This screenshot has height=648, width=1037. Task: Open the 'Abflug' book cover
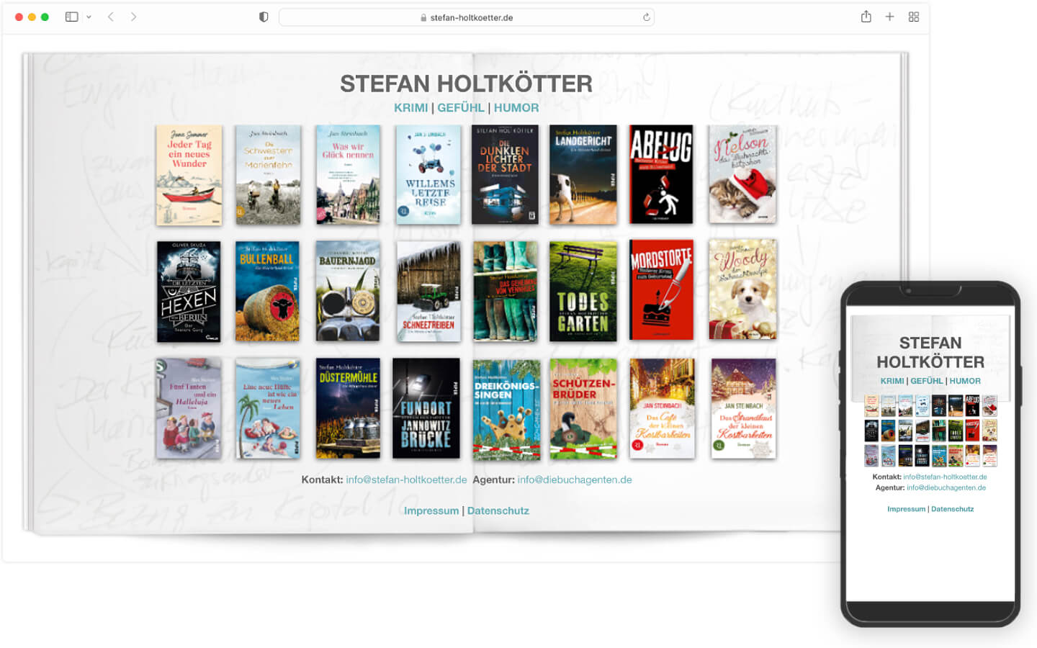661,175
